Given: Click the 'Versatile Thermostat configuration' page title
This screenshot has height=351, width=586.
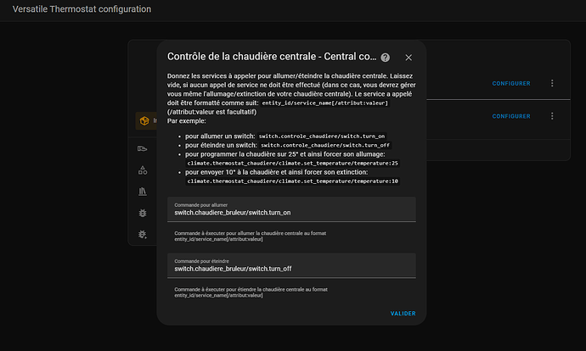Looking at the screenshot, I should [82, 9].
